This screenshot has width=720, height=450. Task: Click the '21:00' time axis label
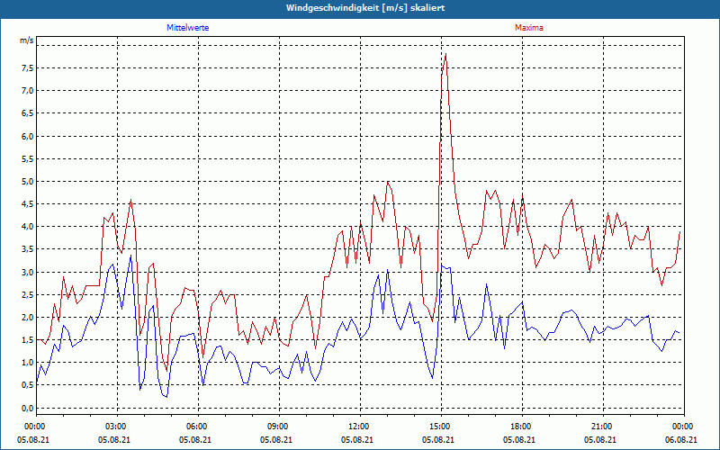(601, 427)
